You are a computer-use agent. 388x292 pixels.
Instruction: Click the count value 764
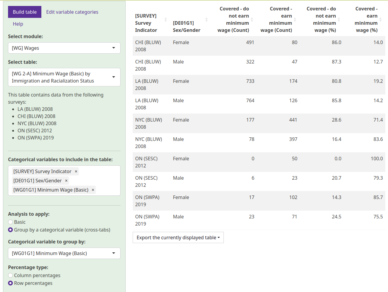pyautogui.click(x=250, y=100)
